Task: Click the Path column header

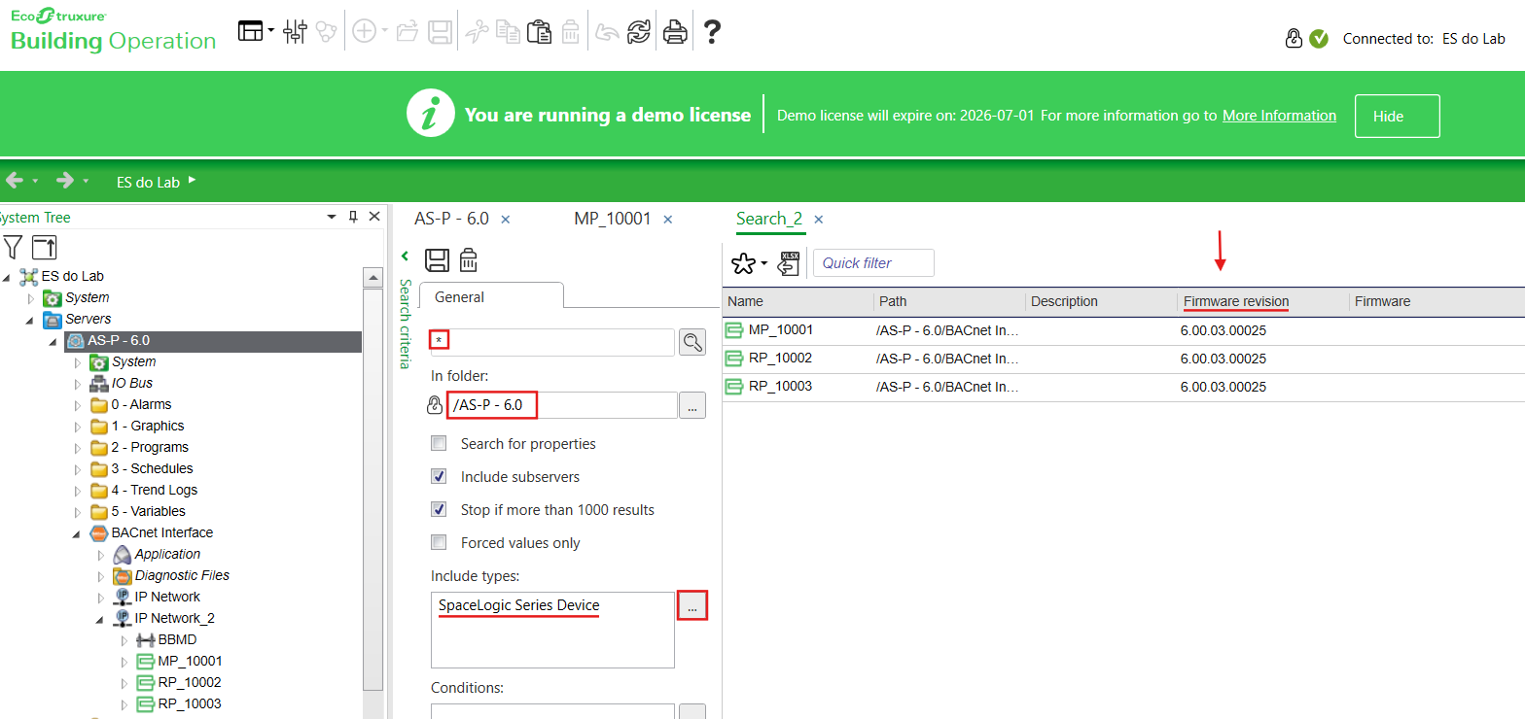Action: [949, 301]
